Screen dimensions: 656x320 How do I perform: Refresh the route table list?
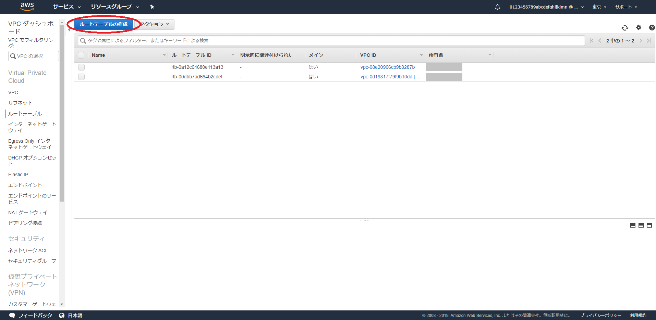point(625,28)
